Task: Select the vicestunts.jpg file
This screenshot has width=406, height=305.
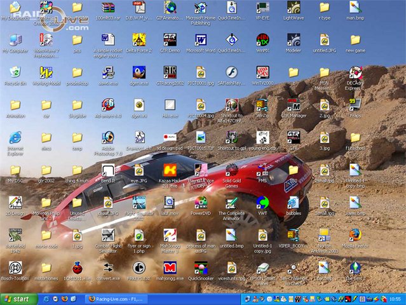Action: click(232, 268)
